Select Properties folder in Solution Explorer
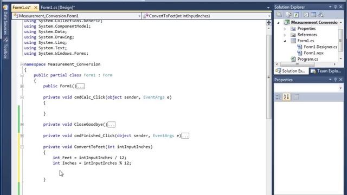The height and width of the screenshot is (195, 347). tap(306, 29)
